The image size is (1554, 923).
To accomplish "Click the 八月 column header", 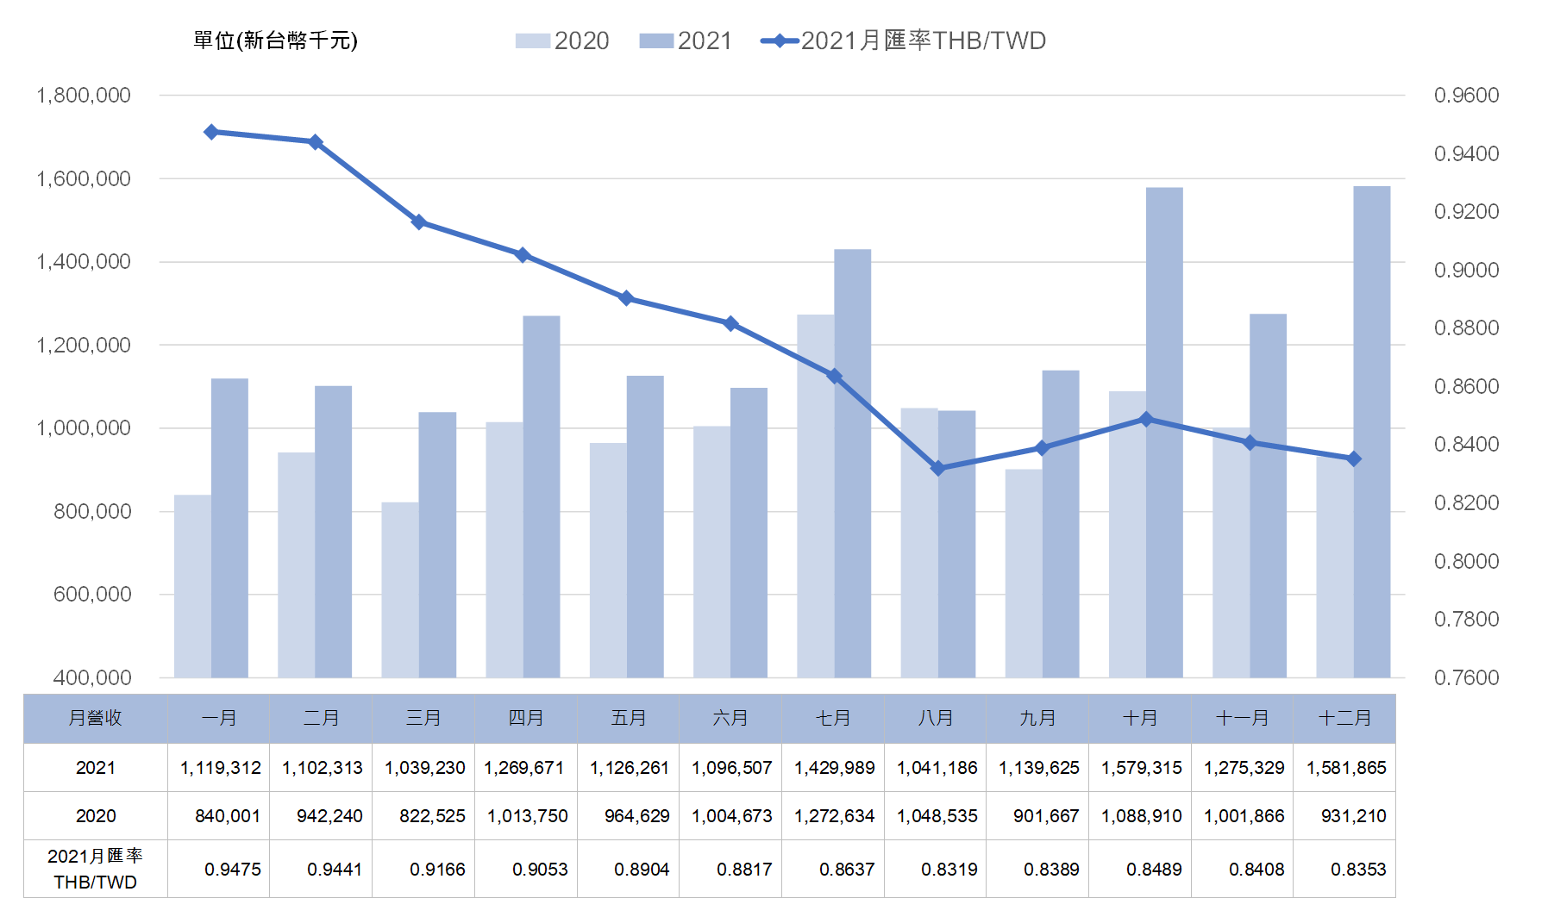I will click(935, 718).
